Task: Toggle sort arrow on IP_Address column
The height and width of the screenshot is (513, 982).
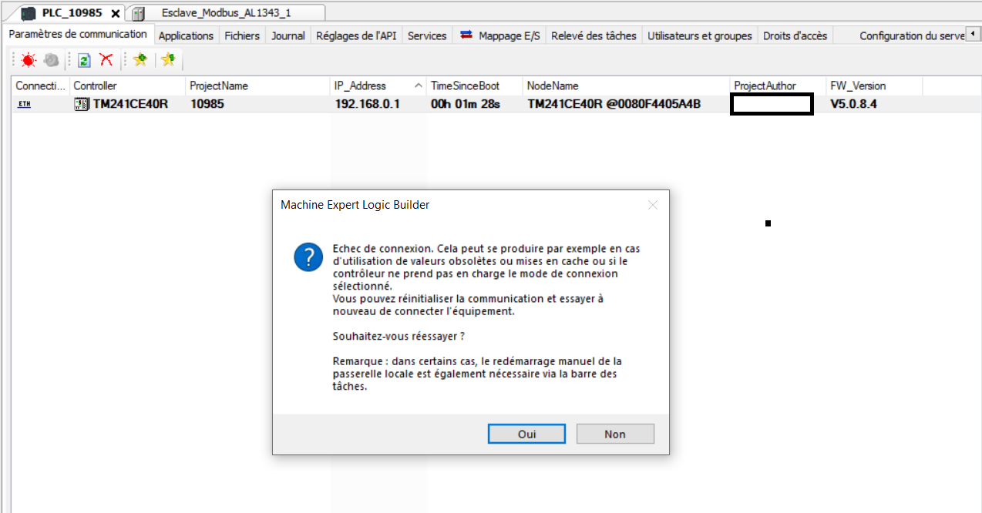Action: [419, 85]
